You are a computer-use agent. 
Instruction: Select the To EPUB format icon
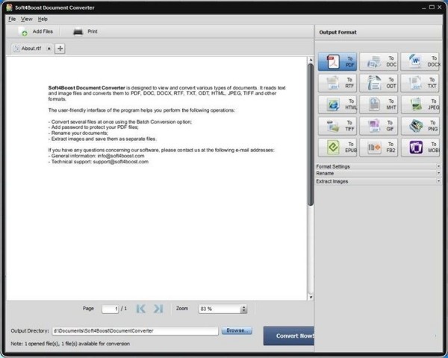pyautogui.click(x=337, y=148)
